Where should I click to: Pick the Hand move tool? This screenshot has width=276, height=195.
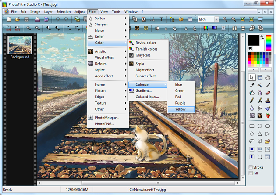pyautogui.click(x=268, y=77)
